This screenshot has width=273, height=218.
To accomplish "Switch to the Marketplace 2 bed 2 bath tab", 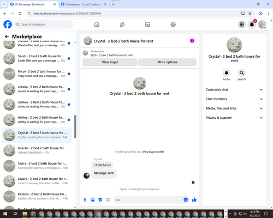I will pos(83,4).
